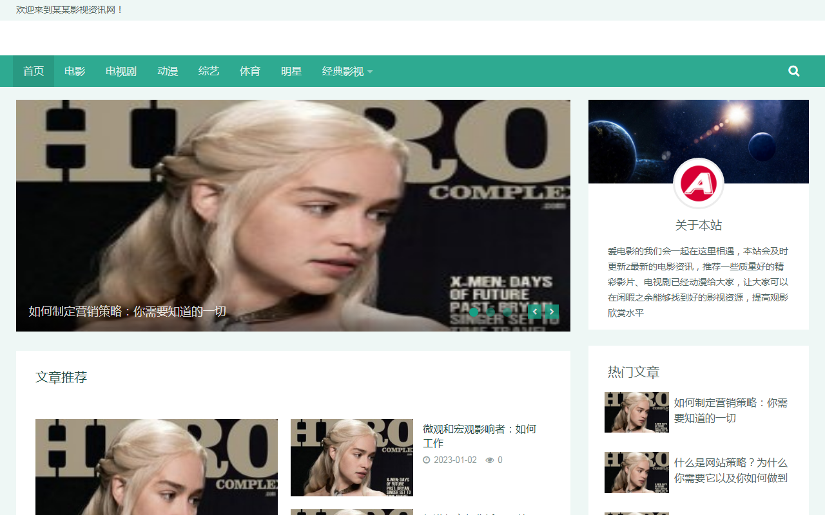Click the 关于本站 heading
This screenshot has width=825, height=515.
click(x=699, y=225)
